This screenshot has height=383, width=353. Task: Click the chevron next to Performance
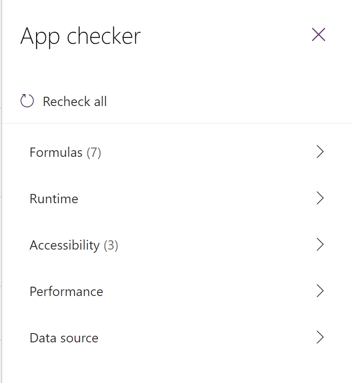[x=320, y=291]
